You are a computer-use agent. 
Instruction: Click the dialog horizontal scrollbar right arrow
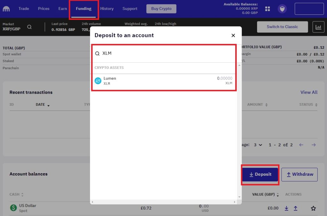point(234,202)
